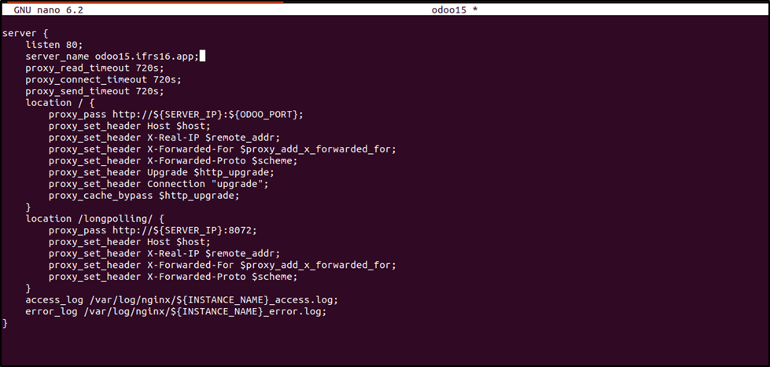Image resolution: width=770 pixels, height=367 pixels.
Task: Click the 'location / {' line
Action: (60, 103)
